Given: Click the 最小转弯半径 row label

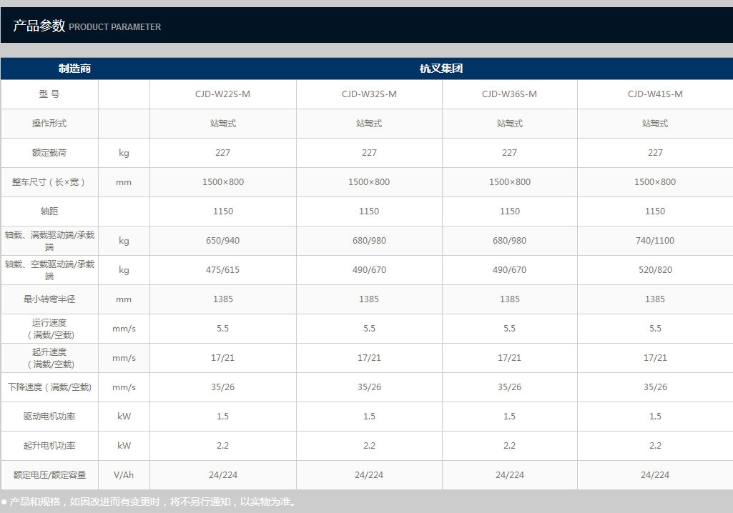Looking at the screenshot, I should 49,299.
